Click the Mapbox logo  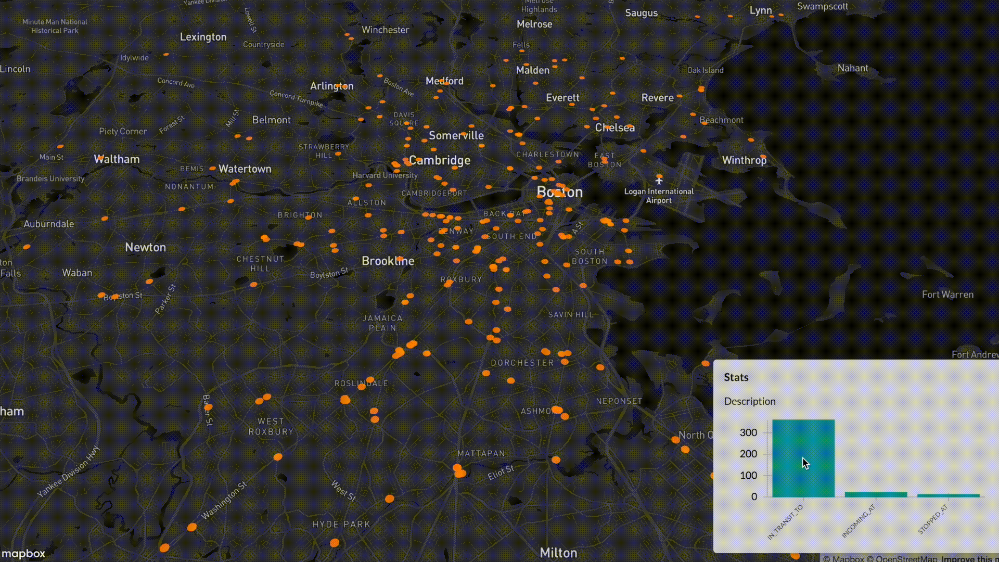coord(24,554)
